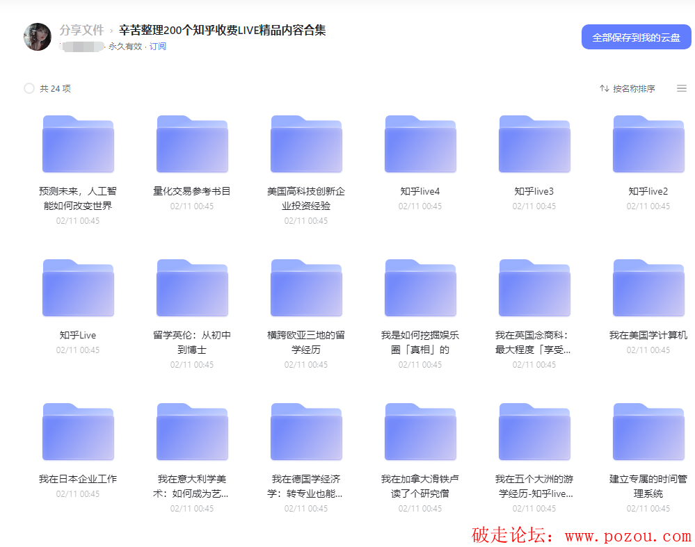Click the 留学英伦：从初中到博士 folder name
Screen dimensions: 695x547
pyautogui.click(x=192, y=343)
